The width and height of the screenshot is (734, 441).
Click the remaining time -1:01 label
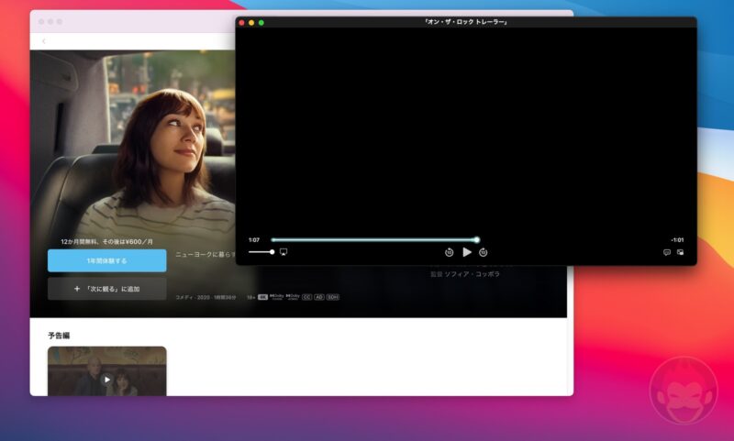coord(677,240)
